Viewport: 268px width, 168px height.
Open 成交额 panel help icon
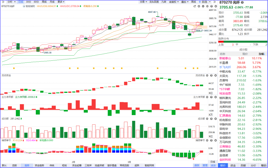[211, 119]
